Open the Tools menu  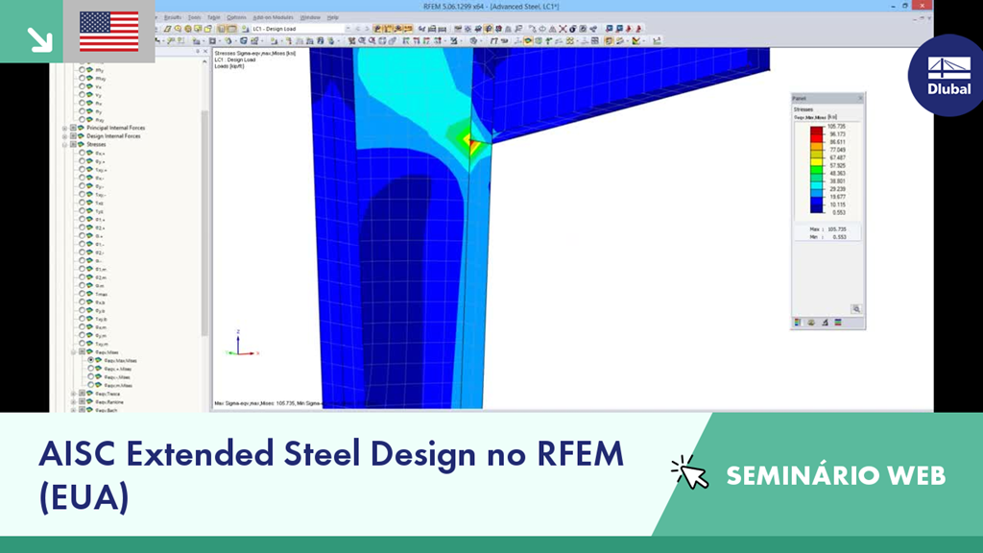coord(194,17)
